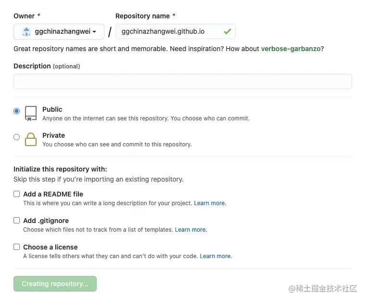Viewport: 366px width, 302px height.
Task: Click the green checkmark in repository name
Action: point(227,31)
